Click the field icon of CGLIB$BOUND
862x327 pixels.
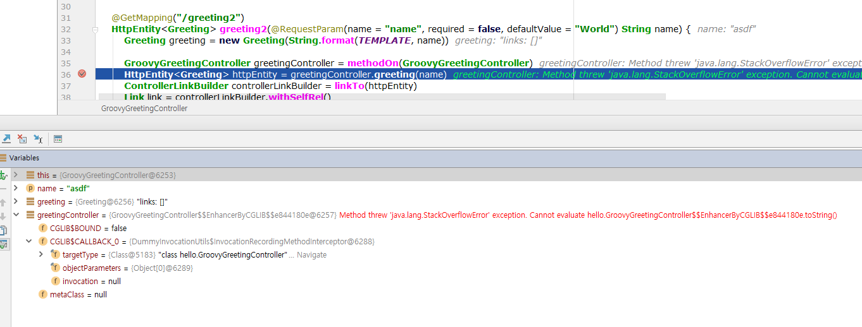click(x=43, y=228)
